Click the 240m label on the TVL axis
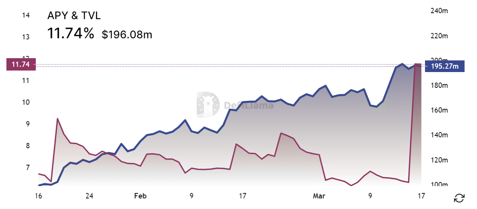Viewport: 477px width, 209px height. (439, 11)
